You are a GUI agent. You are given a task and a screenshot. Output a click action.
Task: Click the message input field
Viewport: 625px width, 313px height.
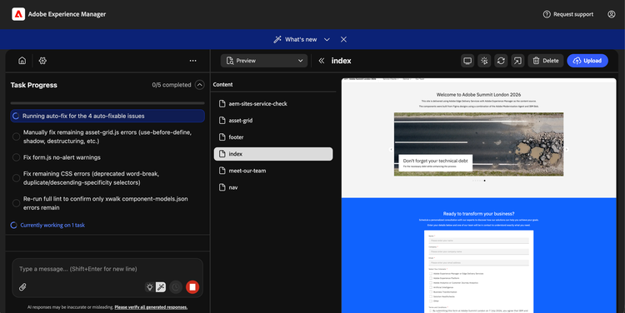tap(107, 269)
